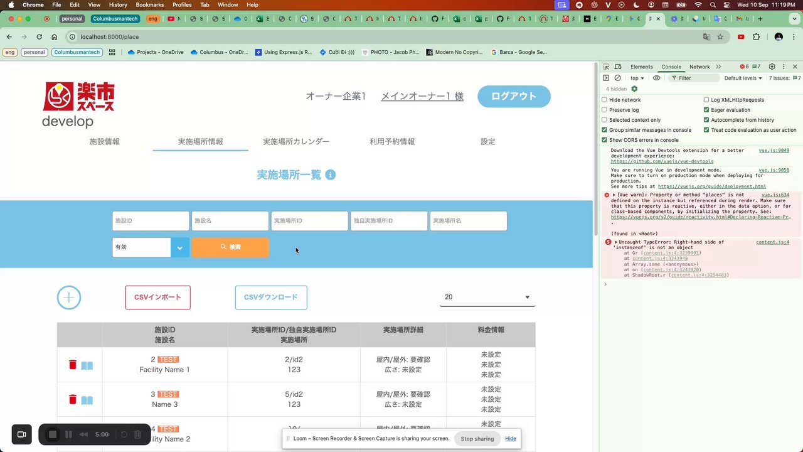This screenshot has height=452, width=803.
Task: Open the Bookmarks menu in menu bar
Action: coord(150,4)
